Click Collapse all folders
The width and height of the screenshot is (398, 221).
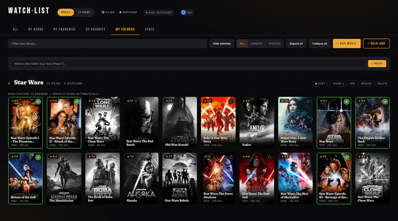pyautogui.click(x=319, y=44)
